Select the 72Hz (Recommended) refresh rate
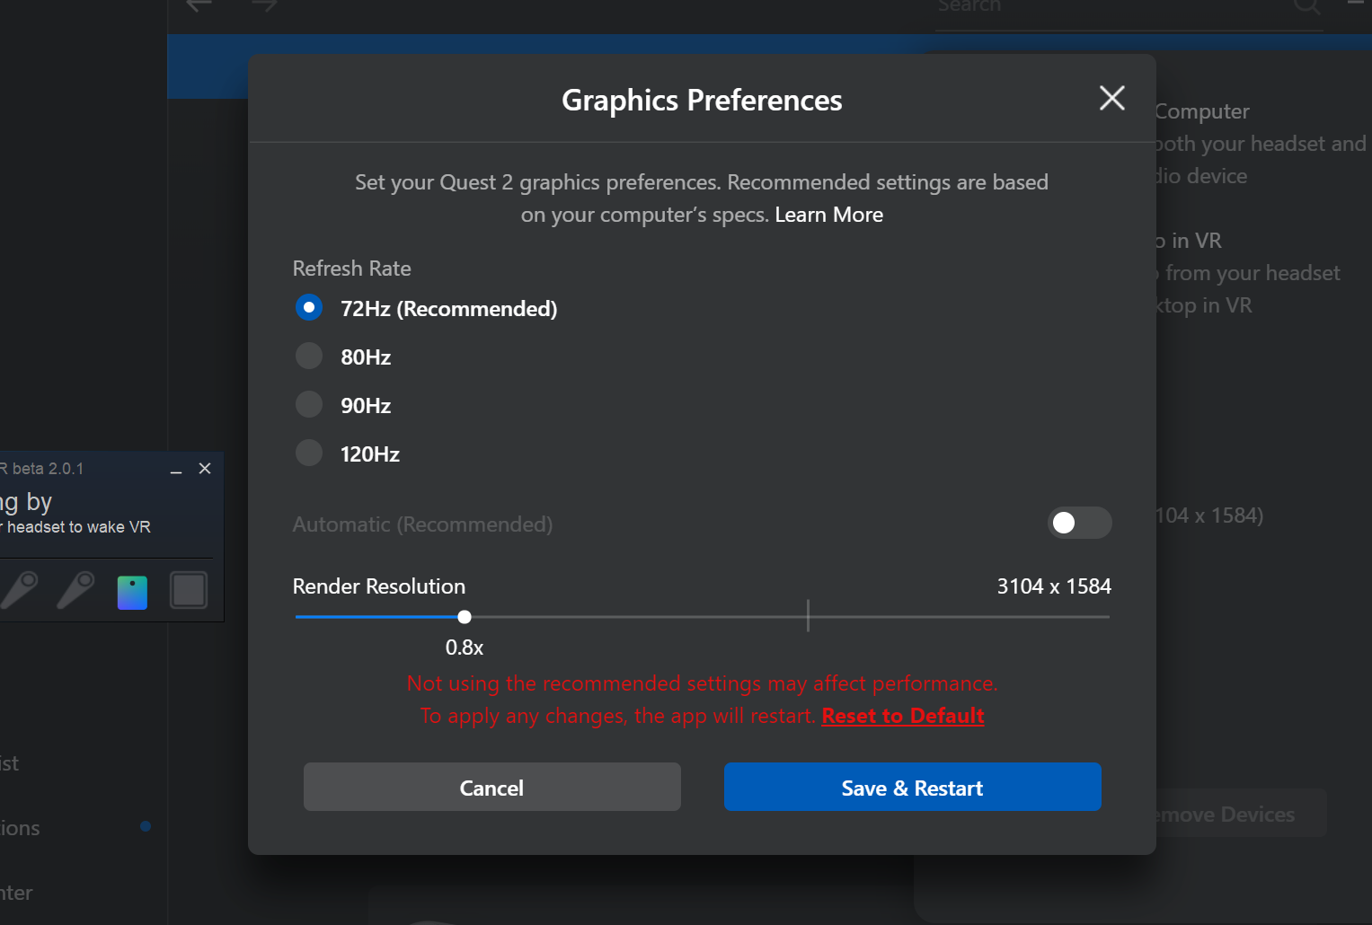The height and width of the screenshot is (925, 1372). click(x=309, y=308)
